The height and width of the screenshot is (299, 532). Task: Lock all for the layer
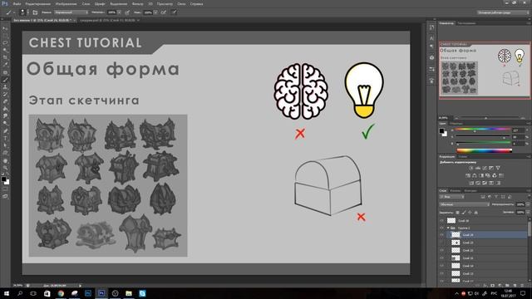point(476,213)
